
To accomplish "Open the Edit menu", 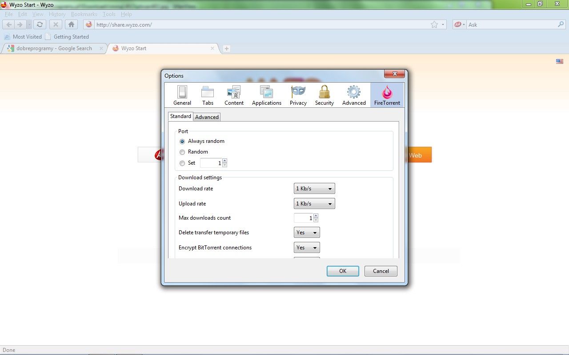I will (x=23, y=14).
